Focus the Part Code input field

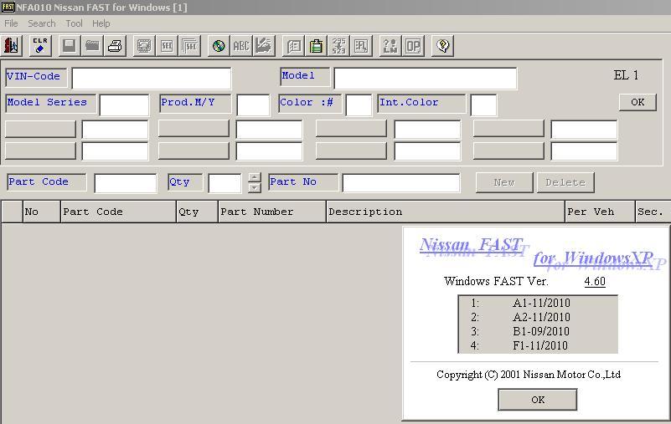[126, 183]
